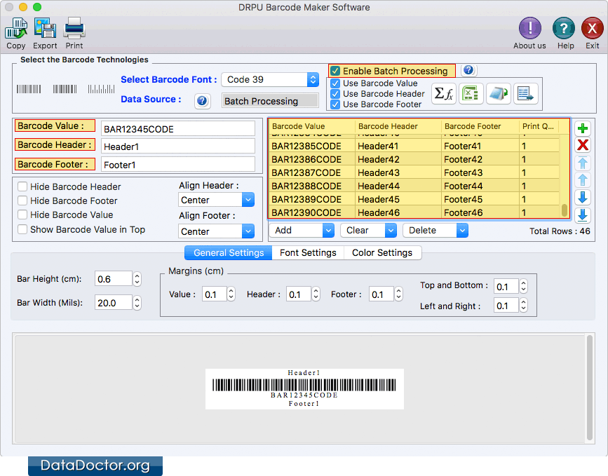The height and width of the screenshot is (476, 608).
Task: Click the Barcode Value input field
Action: click(x=178, y=129)
